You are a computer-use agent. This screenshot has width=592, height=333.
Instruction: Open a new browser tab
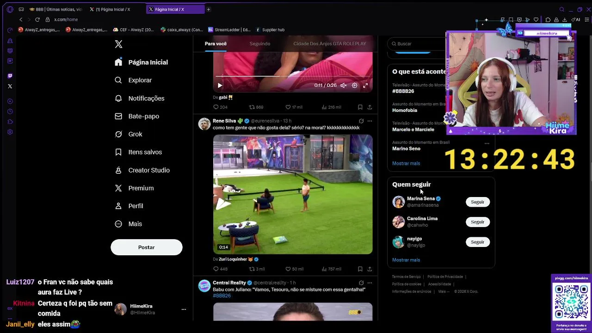pyautogui.click(x=208, y=9)
